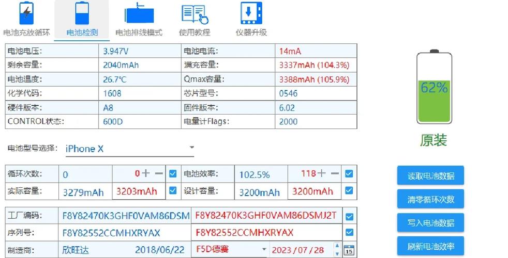Click the date down arrow next to 2023/07/28

point(337,253)
